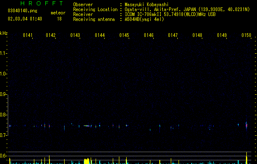The width and height of the screenshot is (257, 164).
Task: Click the tall yellow intensity spike at 0150
Action: pyautogui.click(x=246, y=158)
